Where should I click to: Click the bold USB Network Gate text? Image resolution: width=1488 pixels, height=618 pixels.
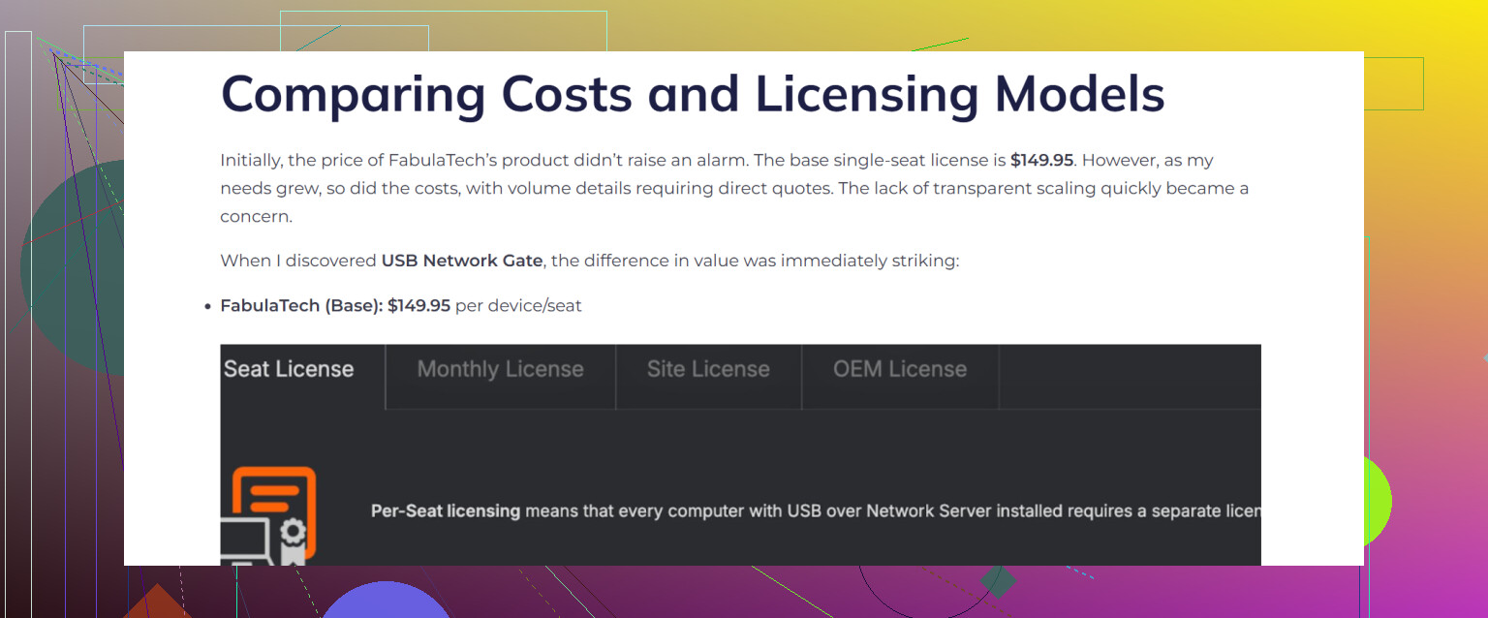461,261
